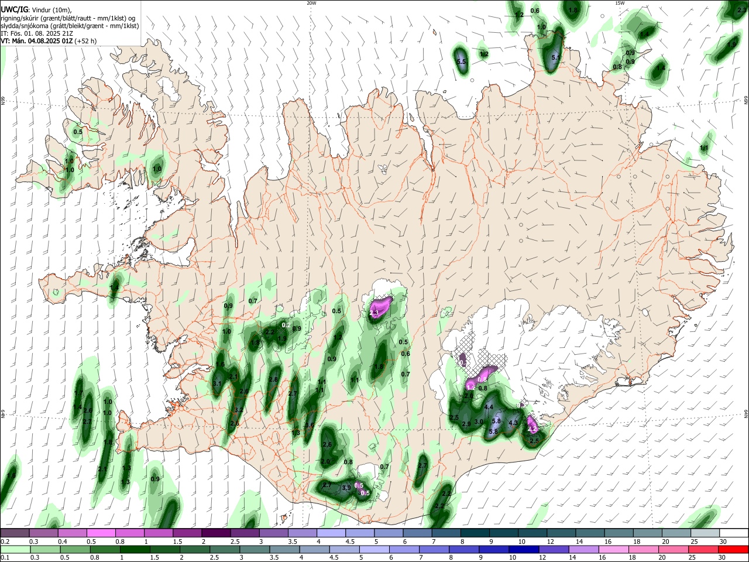Viewport: 749px width, 562px height.
Task: Click the '0.1' label in the lower legend row
Action: [4, 558]
